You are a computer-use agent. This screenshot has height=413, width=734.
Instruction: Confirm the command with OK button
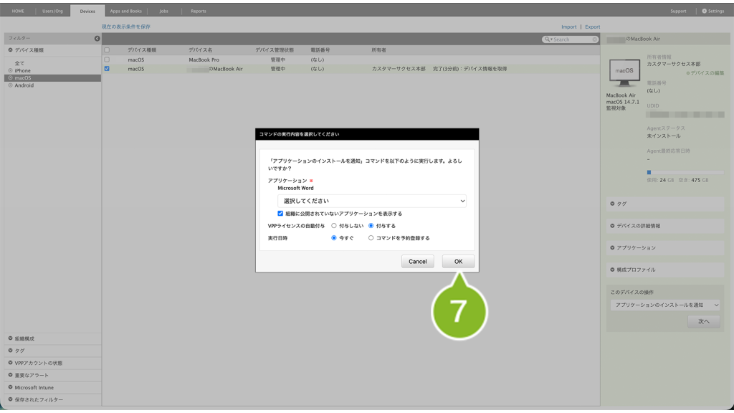pos(458,262)
